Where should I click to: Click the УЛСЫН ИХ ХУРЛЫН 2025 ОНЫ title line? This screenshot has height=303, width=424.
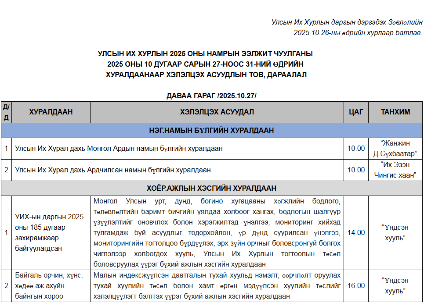(x=206, y=53)
